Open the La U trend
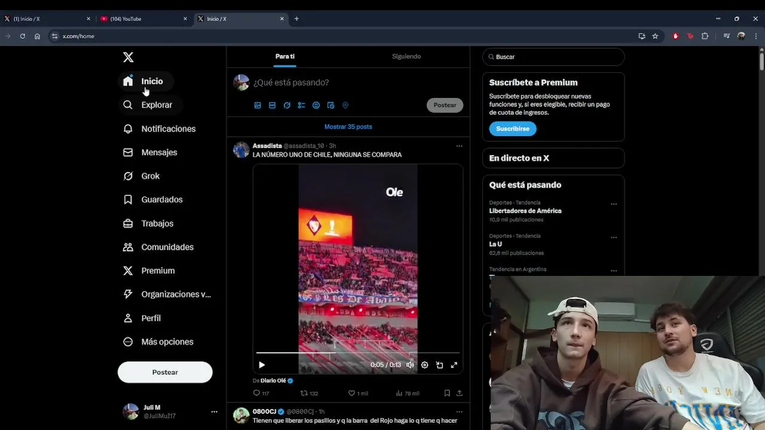 tap(495, 244)
